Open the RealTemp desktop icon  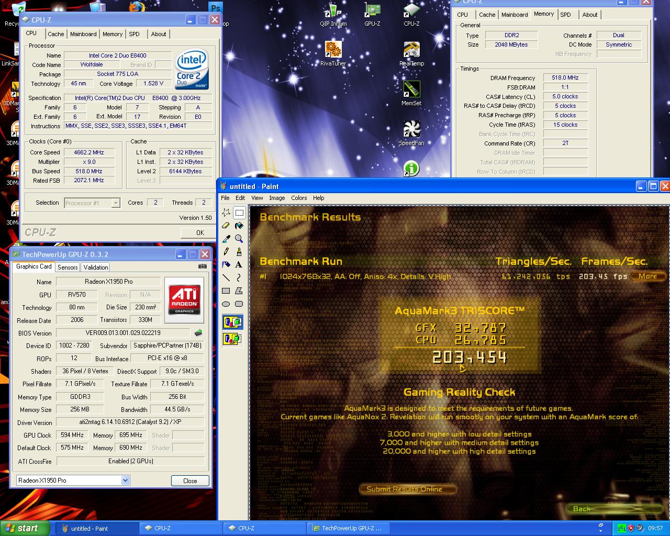coord(411,54)
